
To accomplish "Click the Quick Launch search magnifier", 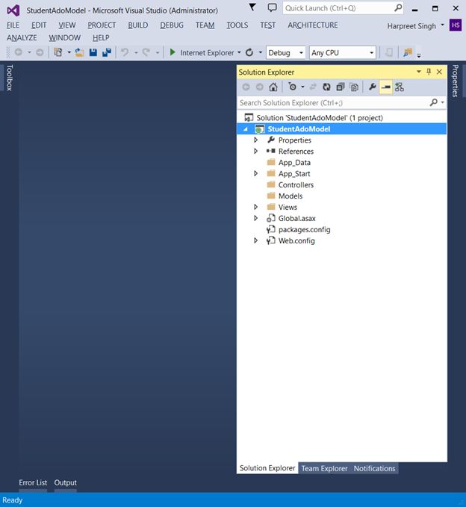I will tap(398, 7).
